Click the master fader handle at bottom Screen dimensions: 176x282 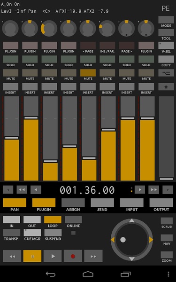[167, 179]
